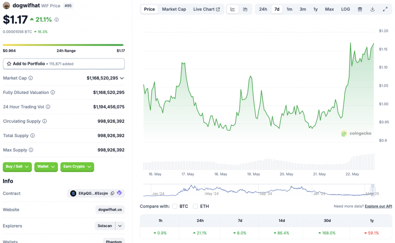
Task: Select the Market Cap chart tab
Action: tap(174, 9)
